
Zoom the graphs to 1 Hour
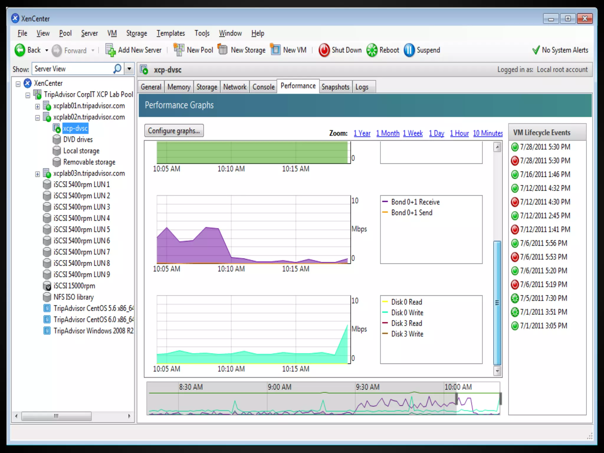click(459, 133)
